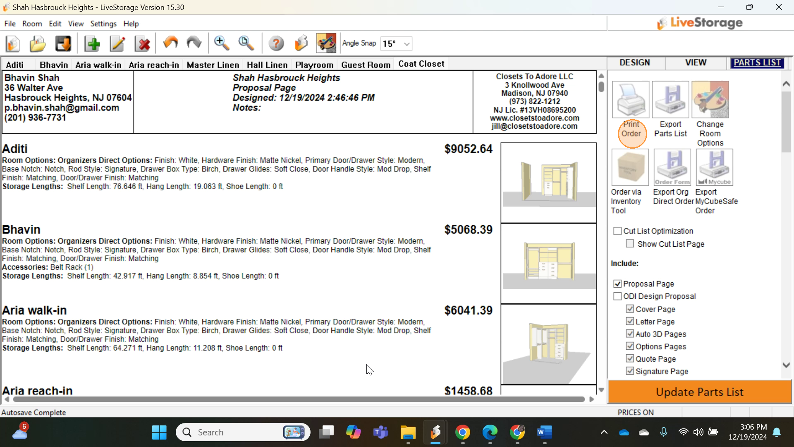Click the Order via Inventory Tool icon
This screenshot has width=794, height=447.
click(x=630, y=168)
